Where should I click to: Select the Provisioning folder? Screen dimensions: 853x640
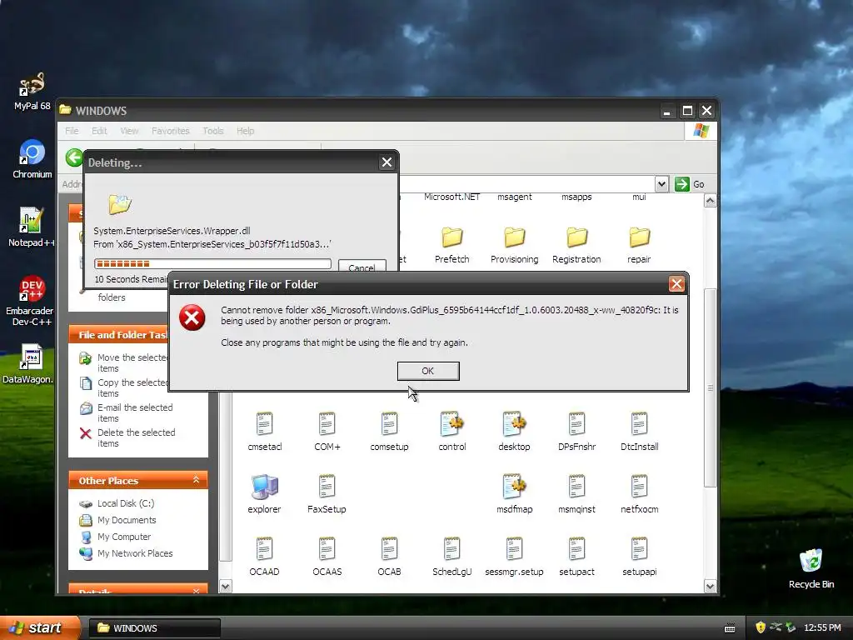pyautogui.click(x=514, y=245)
